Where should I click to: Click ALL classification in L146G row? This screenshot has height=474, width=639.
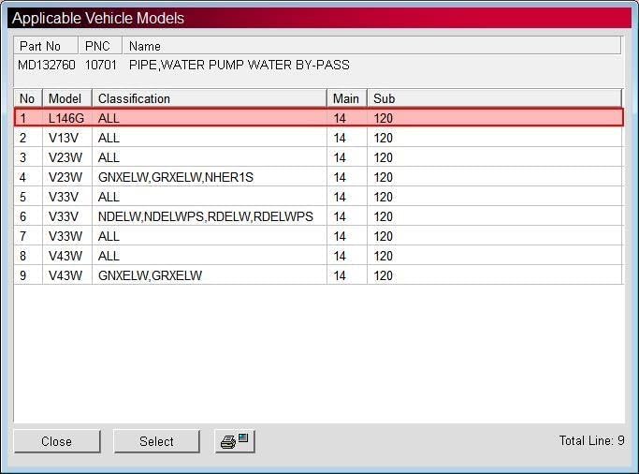tap(109, 118)
